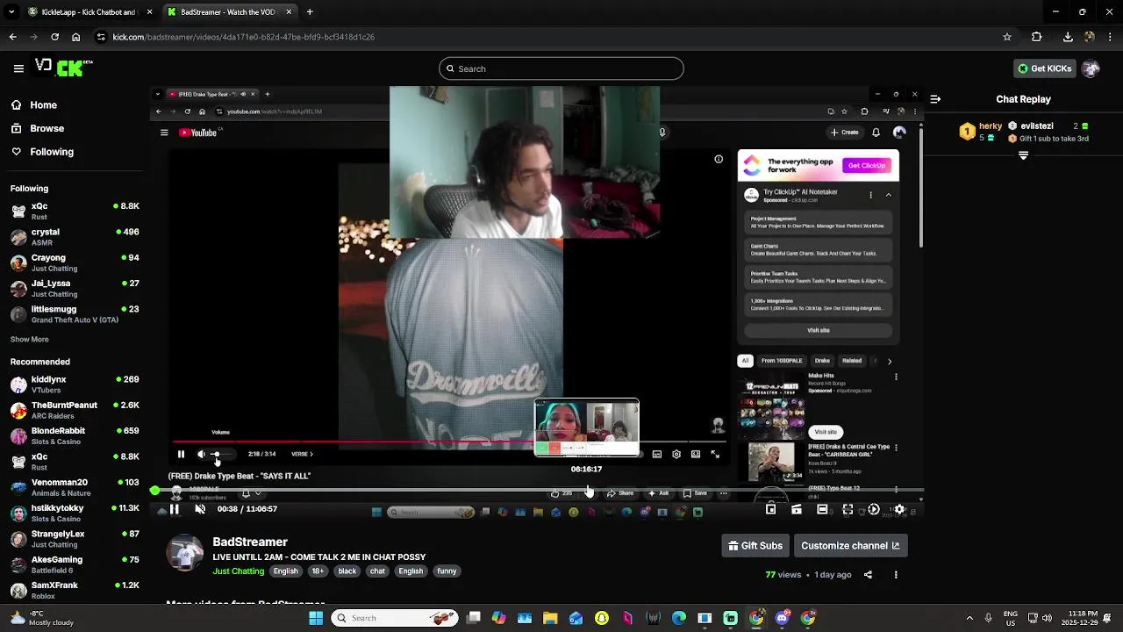Open Chrome tab search dropdown
The height and width of the screenshot is (632, 1123).
pyautogui.click(x=11, y=12)
